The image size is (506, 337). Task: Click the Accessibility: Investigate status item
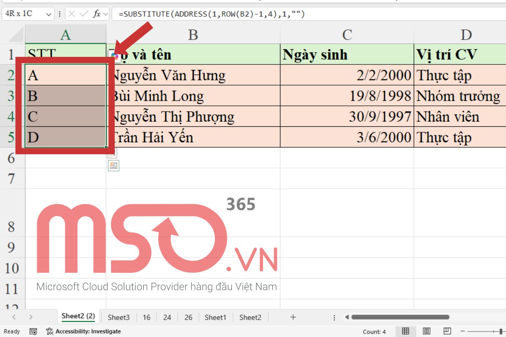point(83,332)
